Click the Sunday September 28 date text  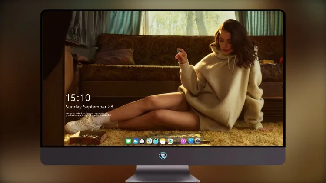pos(90,107)
